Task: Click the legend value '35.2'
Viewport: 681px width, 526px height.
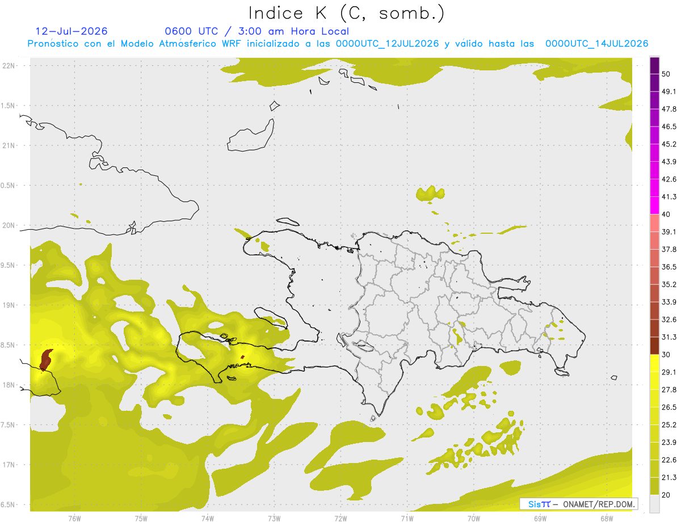Action: point(669,284)
